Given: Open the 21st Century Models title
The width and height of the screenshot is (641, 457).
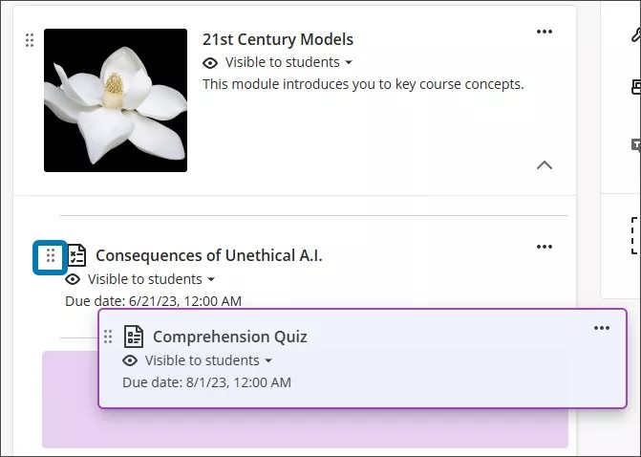Looking at the screenshot, I should pyautogui.click(x=278, y=39).
